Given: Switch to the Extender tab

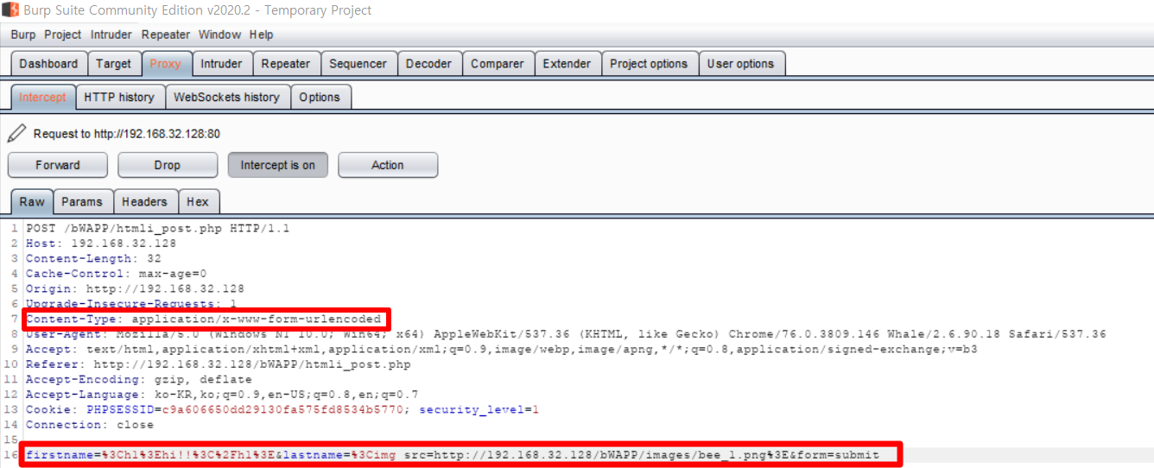Looking at the screenshot, I should pyautogui.click(x=567, y=64).
